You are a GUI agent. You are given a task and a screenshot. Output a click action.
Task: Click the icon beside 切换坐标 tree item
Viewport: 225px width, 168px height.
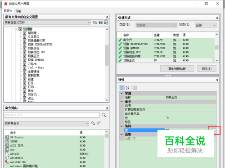tap(25, 48)
